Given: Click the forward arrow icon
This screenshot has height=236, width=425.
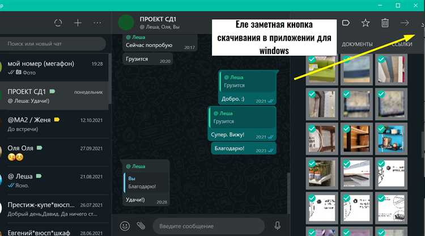Looking at the screenshot, I should coord(405,23).
